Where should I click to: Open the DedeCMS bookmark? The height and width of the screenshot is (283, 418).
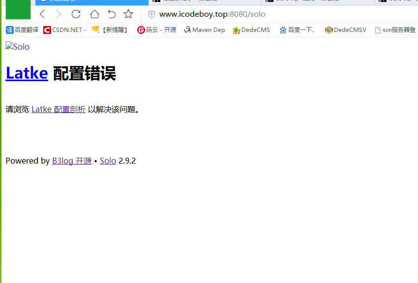tap(251, 30)
